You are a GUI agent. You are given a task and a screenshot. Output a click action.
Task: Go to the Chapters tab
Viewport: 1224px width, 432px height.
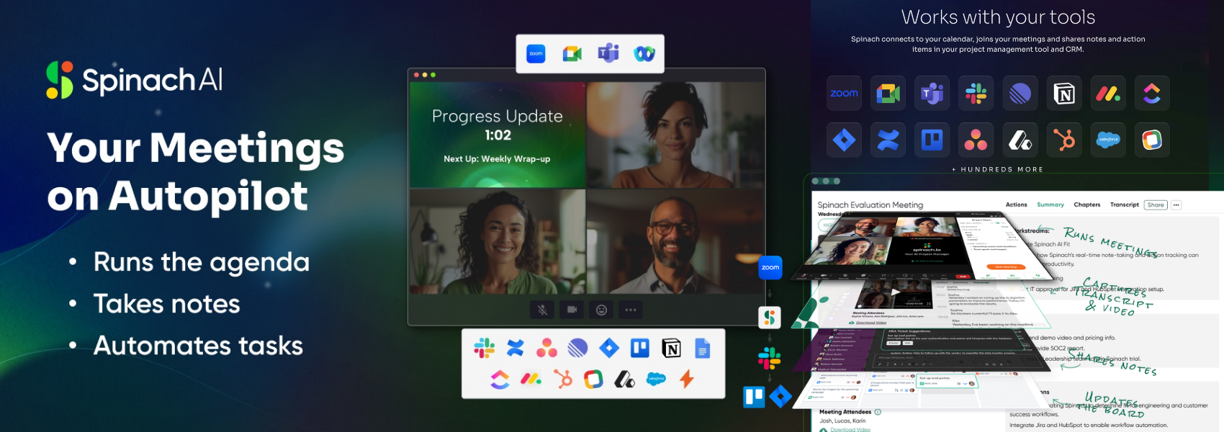[1086, 205]
